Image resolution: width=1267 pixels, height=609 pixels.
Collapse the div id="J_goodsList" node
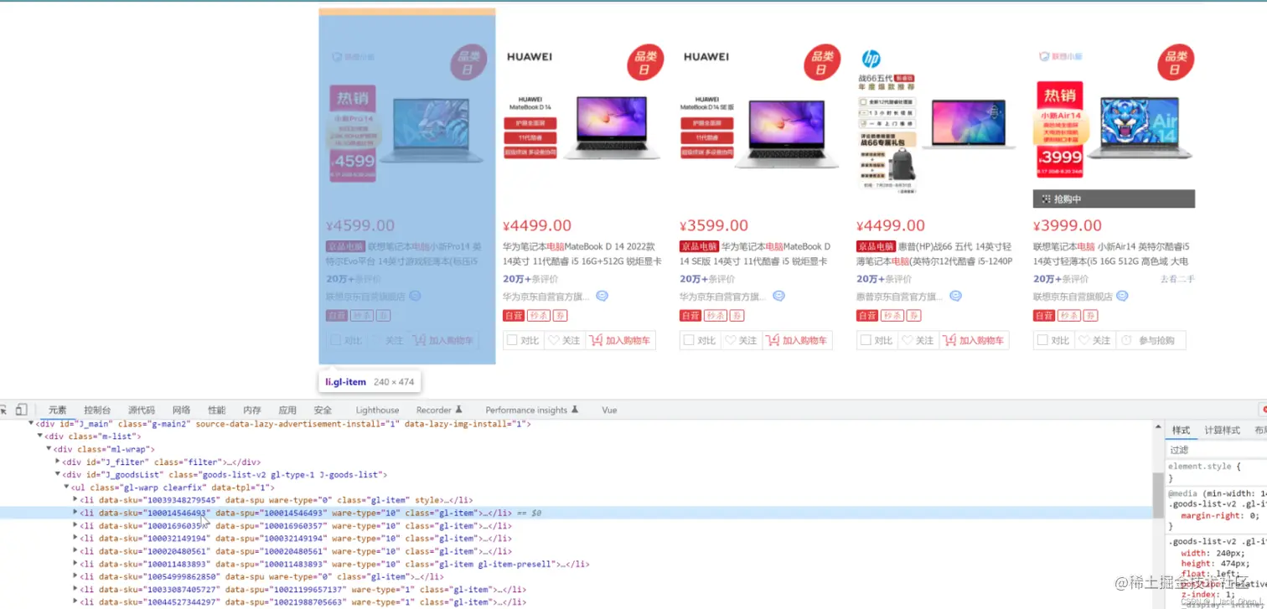[x=59, y=474]
